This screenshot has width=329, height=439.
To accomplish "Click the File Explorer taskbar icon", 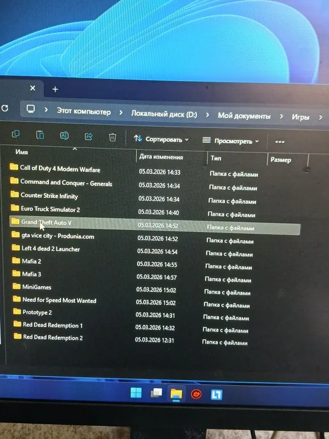I will click(x=176, y=394).
